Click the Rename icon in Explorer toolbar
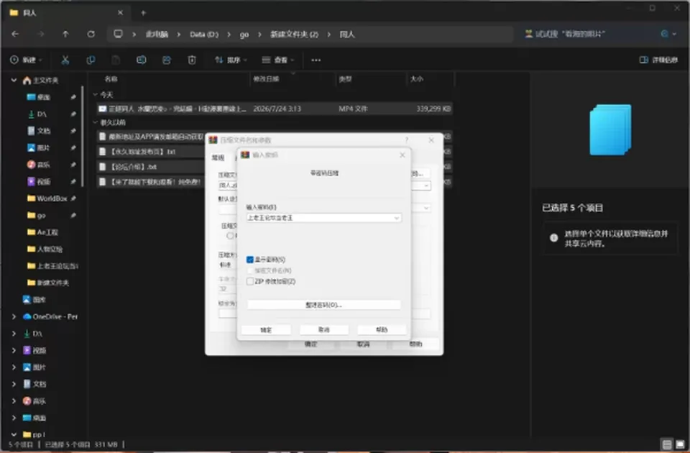Screen dimensions: 690x453 point(142,60)
